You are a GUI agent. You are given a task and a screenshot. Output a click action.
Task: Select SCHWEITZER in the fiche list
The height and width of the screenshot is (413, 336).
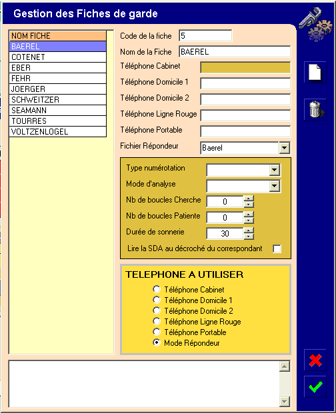(x=58, y=99)
